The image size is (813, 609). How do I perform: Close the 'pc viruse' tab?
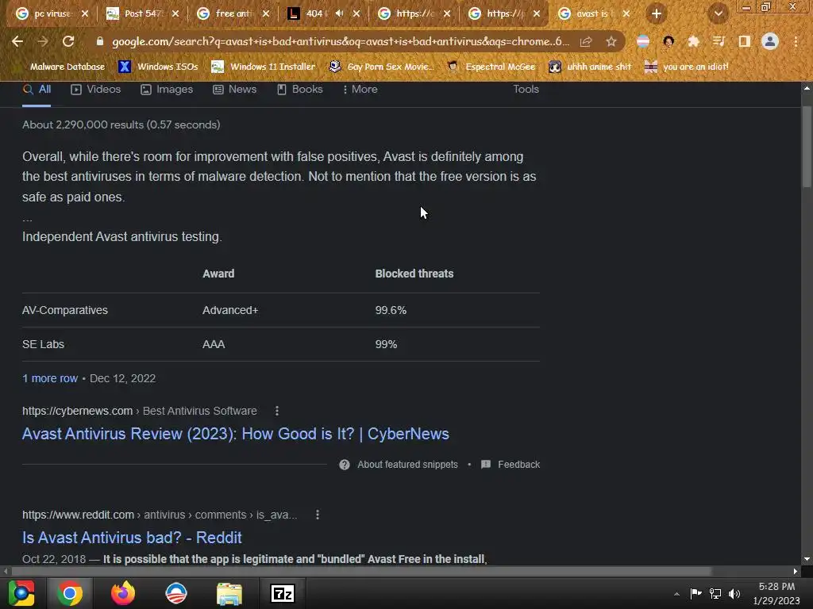coord(85,13)
